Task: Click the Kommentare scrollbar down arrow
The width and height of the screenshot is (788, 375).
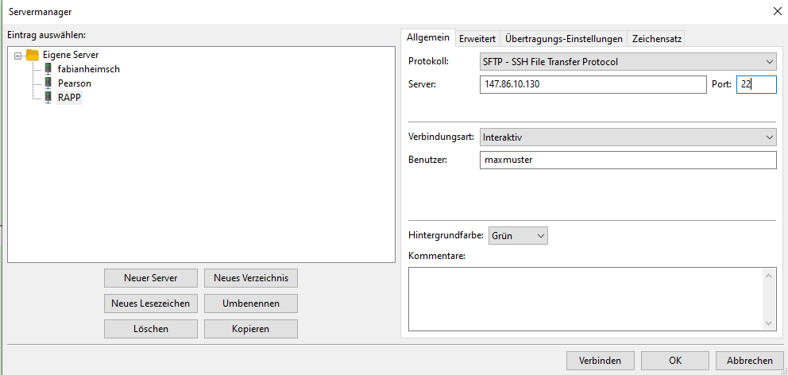Action: pos(769,323)
